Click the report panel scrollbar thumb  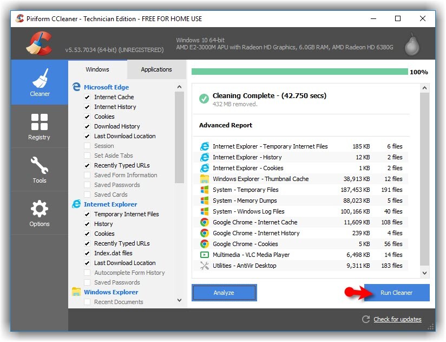pyautogui.click(x=424, y=178)
